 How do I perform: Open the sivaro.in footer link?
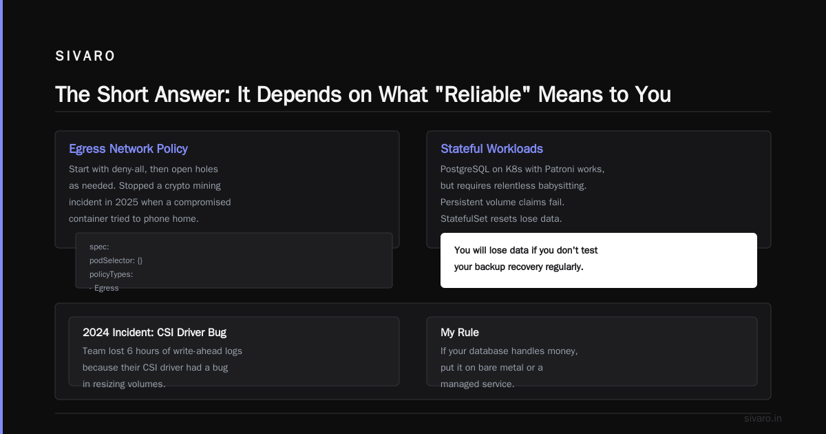[763, 418]
